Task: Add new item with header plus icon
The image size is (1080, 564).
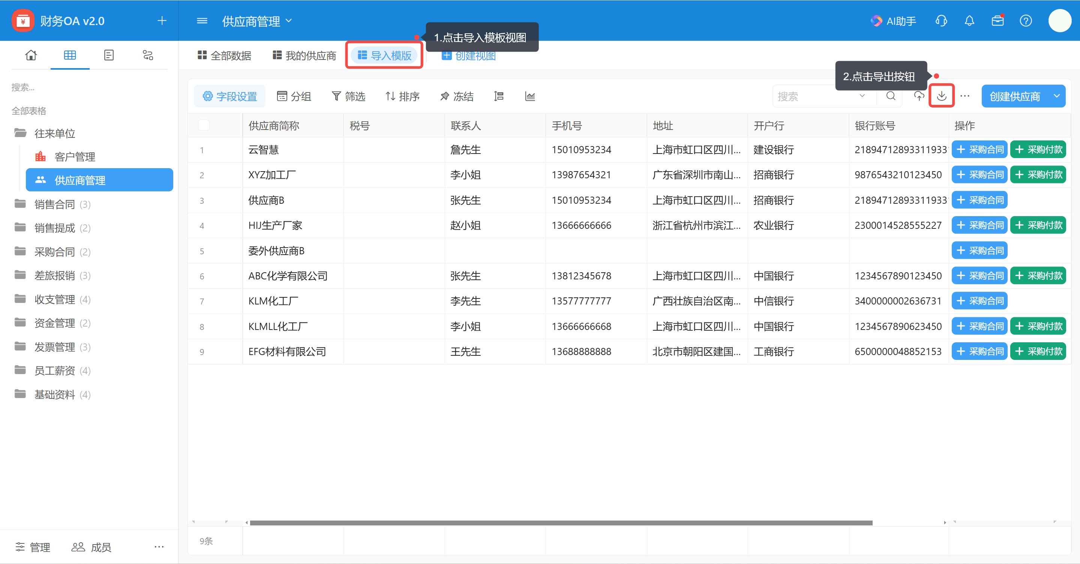Action: pyautogui.click(x=162, y=21)
